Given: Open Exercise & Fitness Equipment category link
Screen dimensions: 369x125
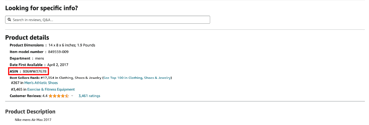Looking at the screenshot, I should pyautogui.click(x=51, y=89).
